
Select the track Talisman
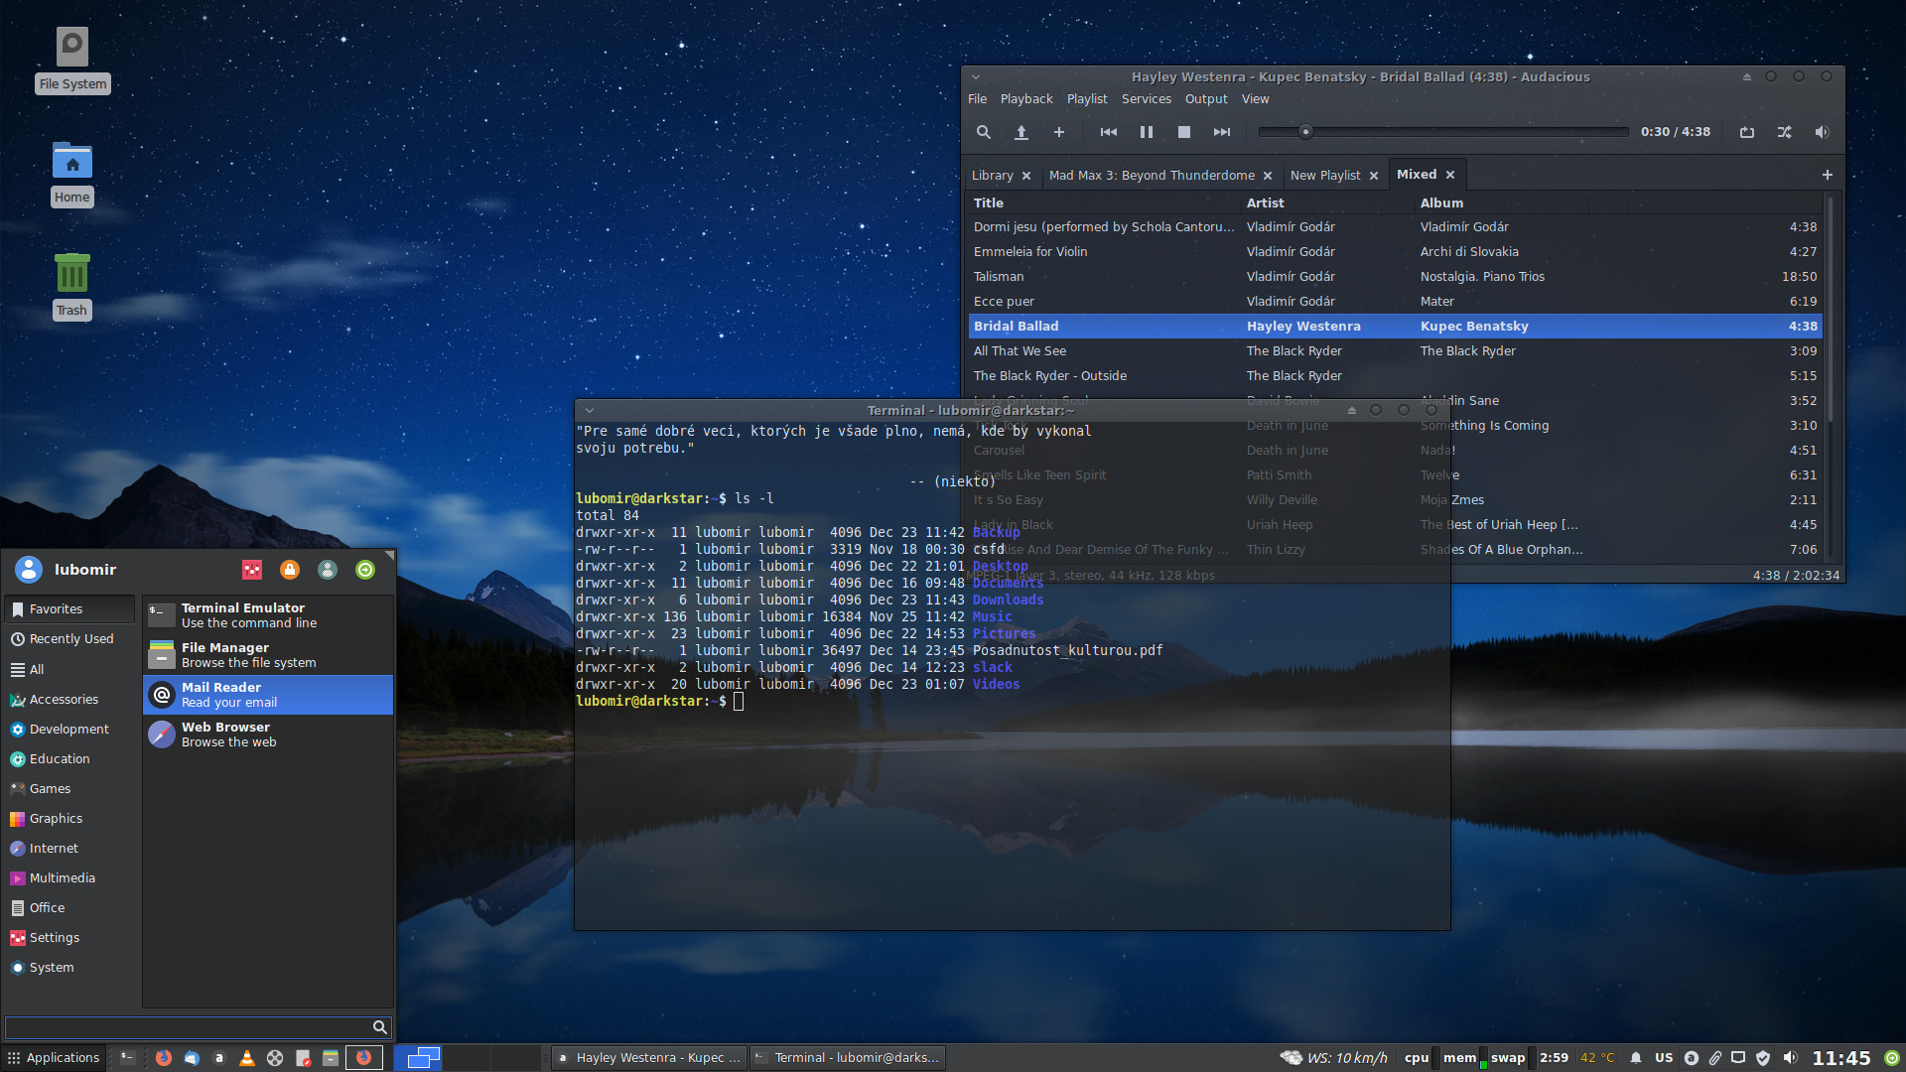[1395, 277]
